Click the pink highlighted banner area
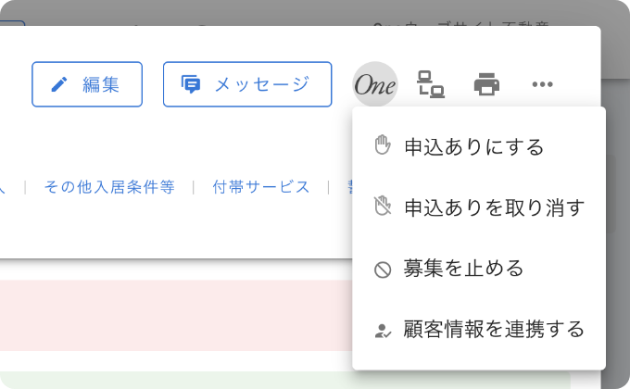 pyautogui.click(x=176, y=316)
